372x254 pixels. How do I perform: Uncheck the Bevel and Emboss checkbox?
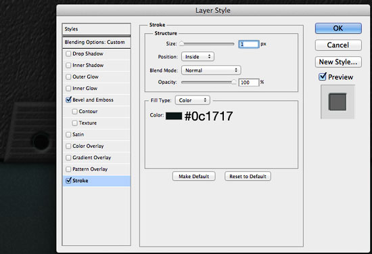tap(68, 100)
